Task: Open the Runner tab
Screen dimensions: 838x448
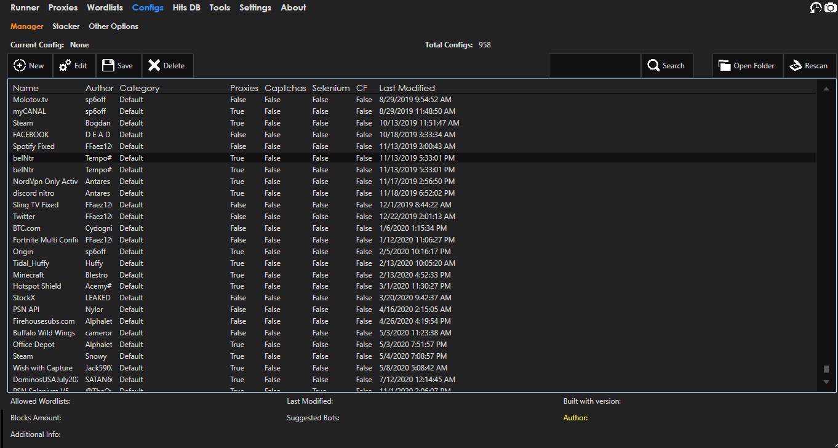Action: [x=25, y=7]
